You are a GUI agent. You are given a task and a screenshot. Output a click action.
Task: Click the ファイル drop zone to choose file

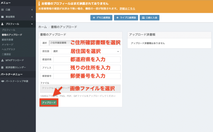pos(80,89)
